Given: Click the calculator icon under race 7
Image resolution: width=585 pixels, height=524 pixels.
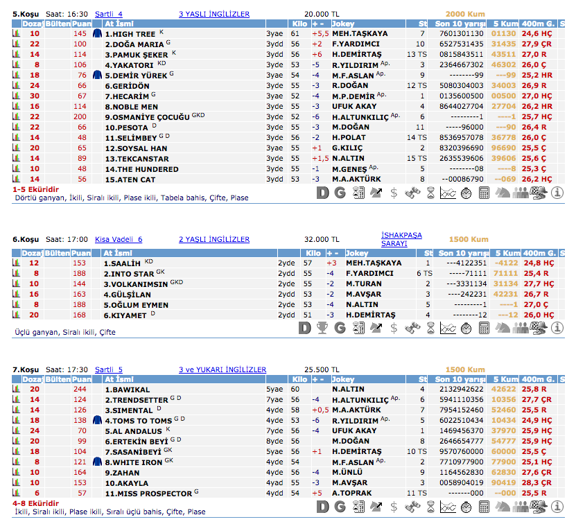Looking at the screenshot, I should [484, 506].
